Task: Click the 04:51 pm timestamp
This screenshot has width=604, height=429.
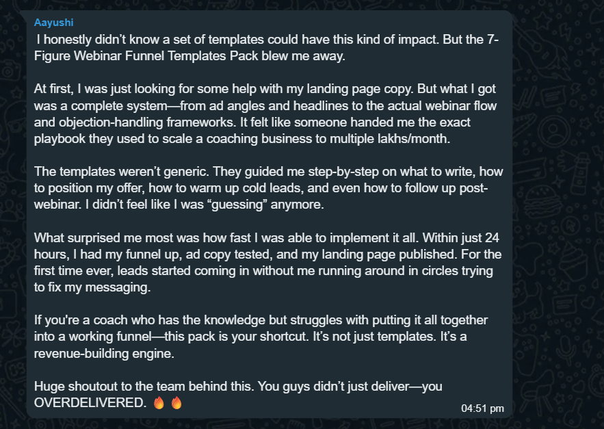Action: (x=482, y=408)
